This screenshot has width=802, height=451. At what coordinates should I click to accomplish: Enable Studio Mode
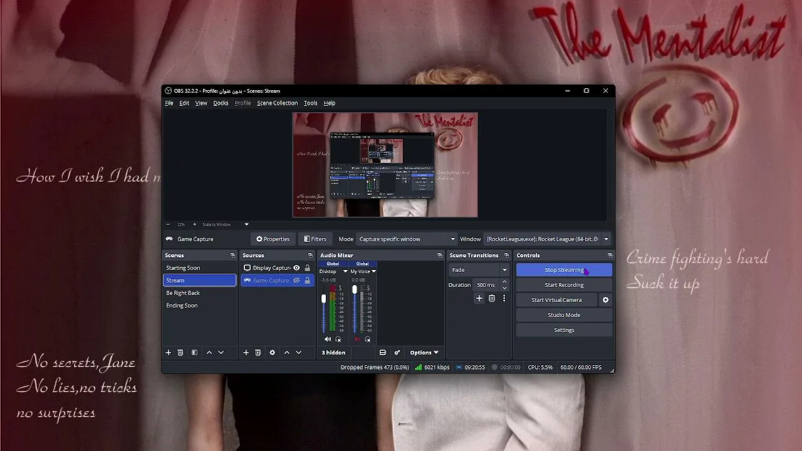[564, 315]
